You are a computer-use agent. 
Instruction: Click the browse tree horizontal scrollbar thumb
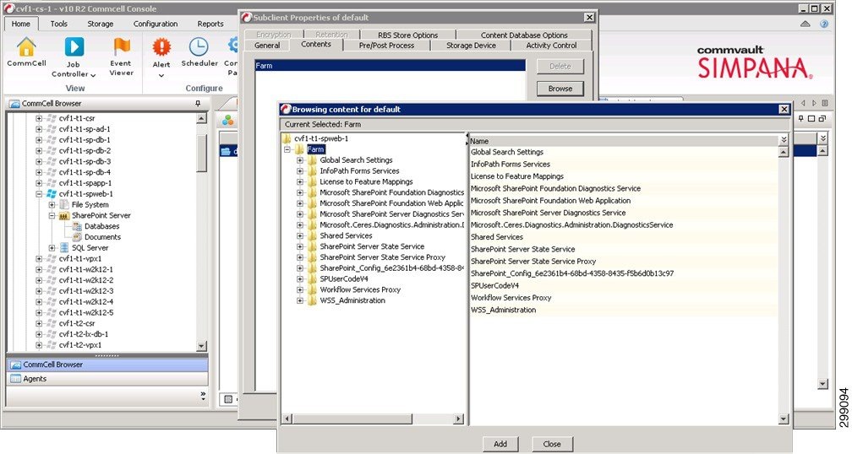pos(352,419)
